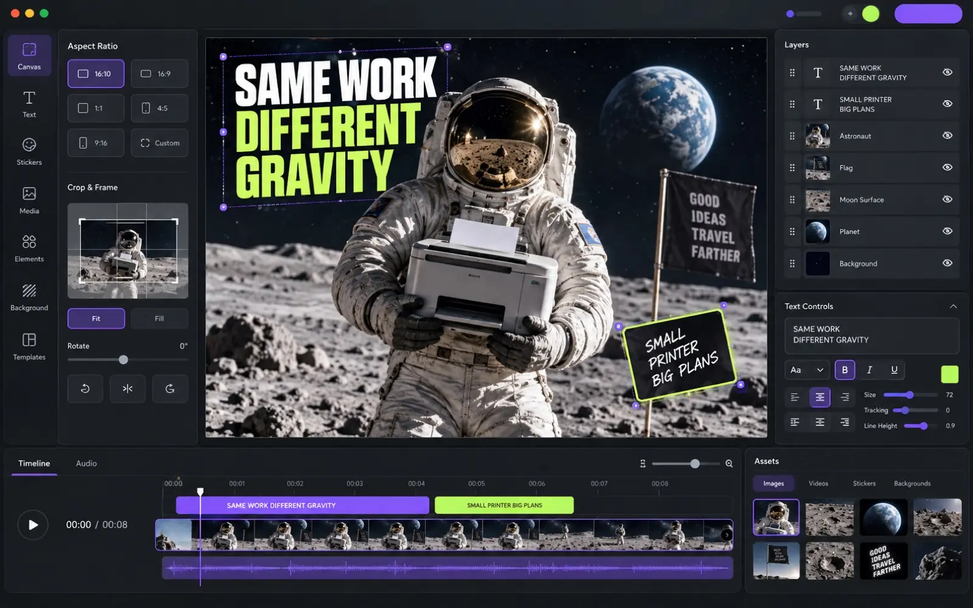The width and height of the screenshot is (973, 608).
Task: Open the Media panel
Action: pos(29,201)
